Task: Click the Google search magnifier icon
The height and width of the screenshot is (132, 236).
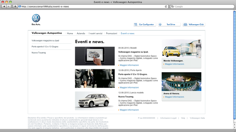Action: pos(173,7)
